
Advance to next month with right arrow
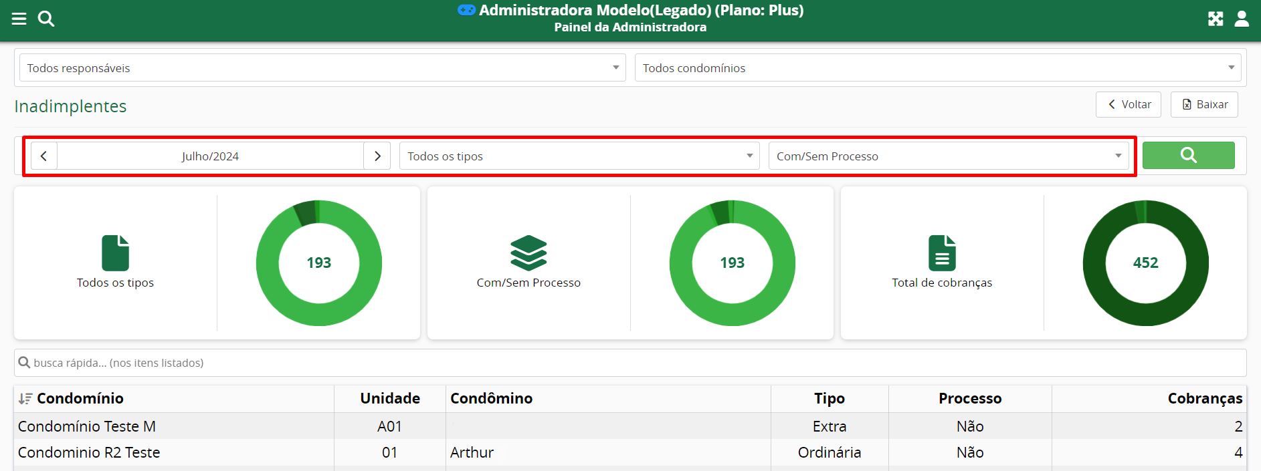click(x=377, y=156)
